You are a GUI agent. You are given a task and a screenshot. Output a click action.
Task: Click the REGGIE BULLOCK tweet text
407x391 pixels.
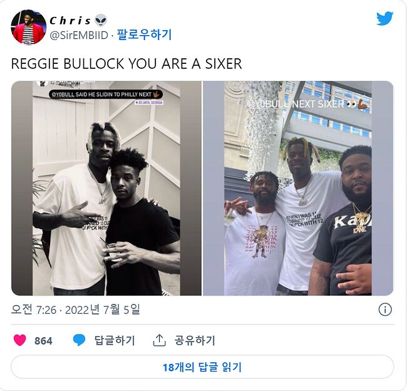126,64
